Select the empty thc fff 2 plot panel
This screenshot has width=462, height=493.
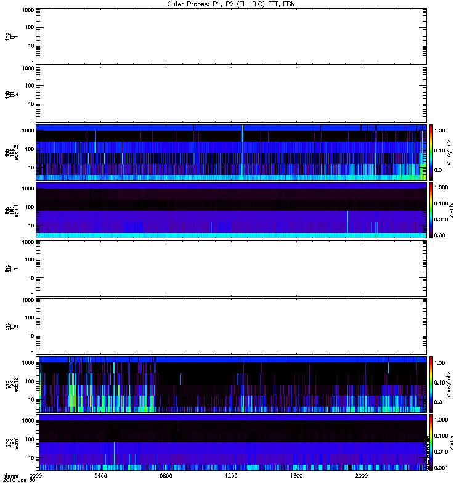(x=232, y=327)
